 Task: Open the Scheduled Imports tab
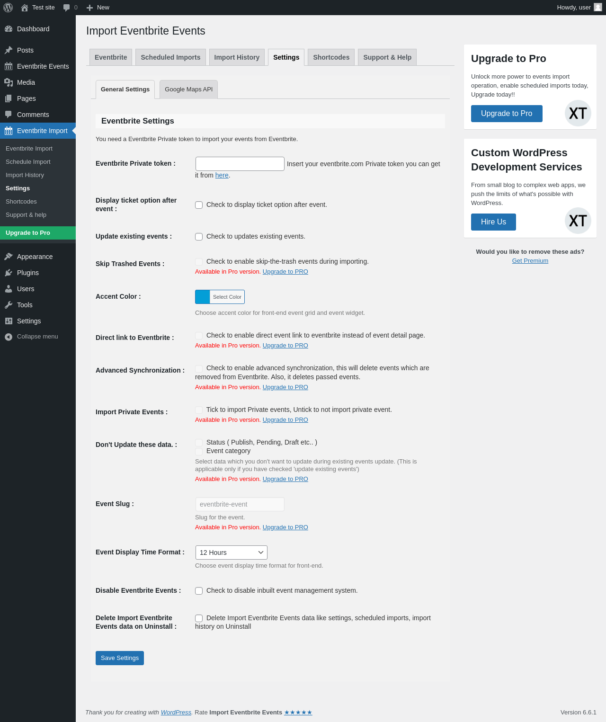point(170,57)
